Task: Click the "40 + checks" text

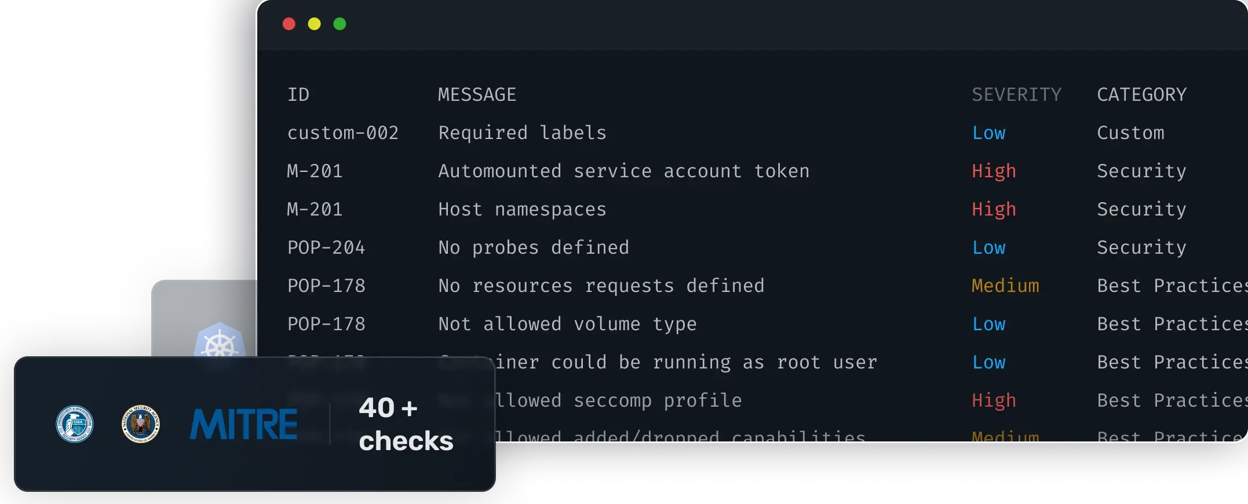Action: [406, 424]
